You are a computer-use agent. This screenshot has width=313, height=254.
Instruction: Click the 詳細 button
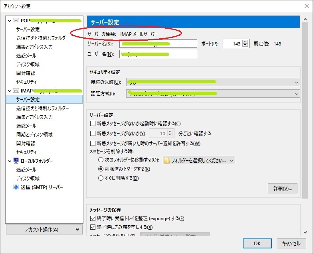[x=282, y=189]
